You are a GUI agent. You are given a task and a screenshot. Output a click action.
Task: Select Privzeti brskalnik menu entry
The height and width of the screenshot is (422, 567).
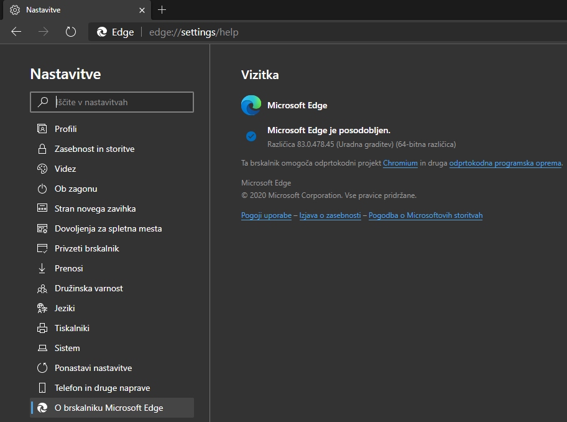click(112, 248)
